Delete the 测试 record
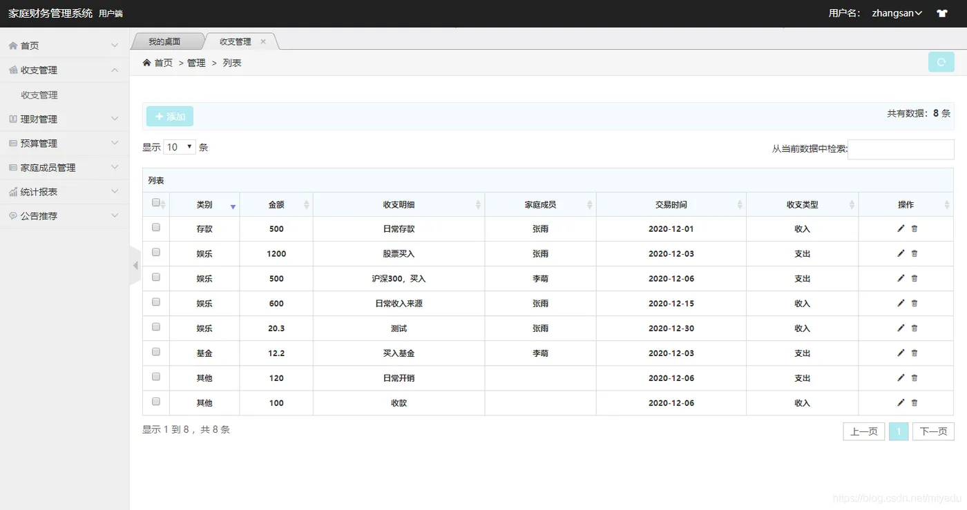This screenshot has width=967, height=510. click(915, 328)
